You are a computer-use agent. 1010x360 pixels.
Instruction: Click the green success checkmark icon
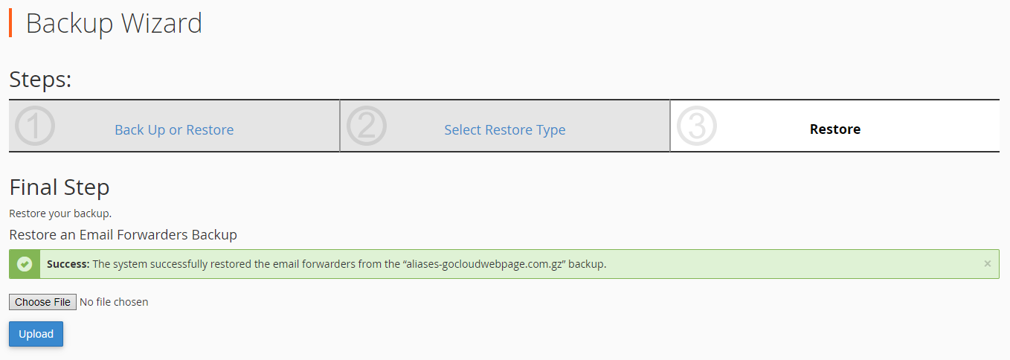pyautogui.click(x=25, y=264)
